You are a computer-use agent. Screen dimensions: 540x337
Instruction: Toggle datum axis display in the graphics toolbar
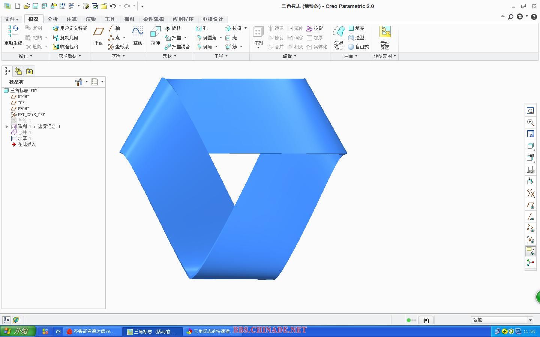point(530,217)
